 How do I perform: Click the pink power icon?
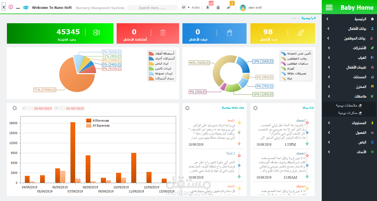pos(11,7)
